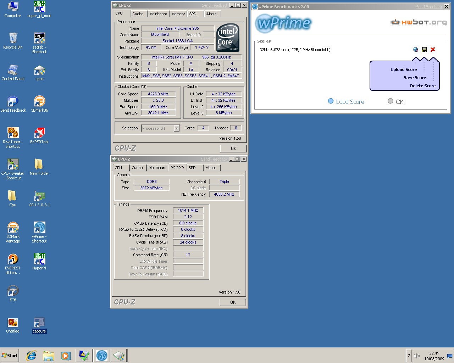Launch 3DMark06 from the desktop
The image size is (454, 363).
39,104
